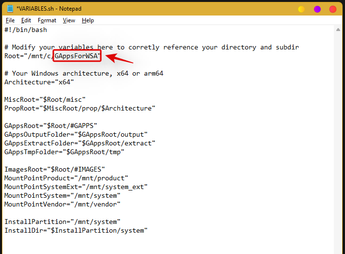The height and width of the screenshot is (254, 345).
Task: Close Notepad with the red circle button
Action: (333, 9)
